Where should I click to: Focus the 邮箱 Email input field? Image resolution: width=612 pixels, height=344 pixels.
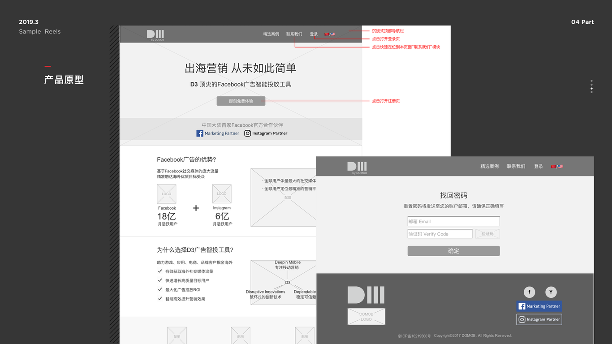coord(453,221)
